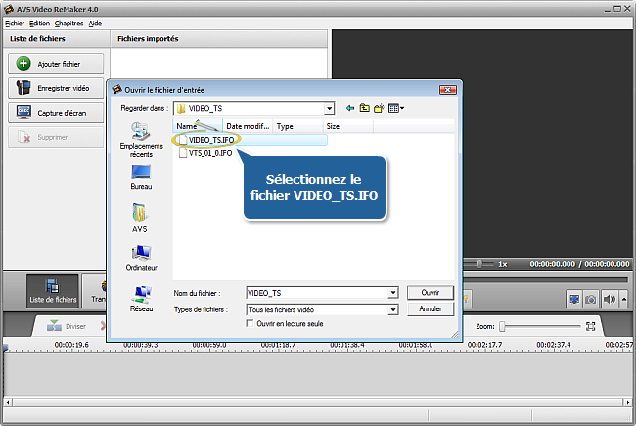Viewport: 636px width, 426px height.
Task: Click the Ajouter fichier button
Action: [x=56, y=64]
